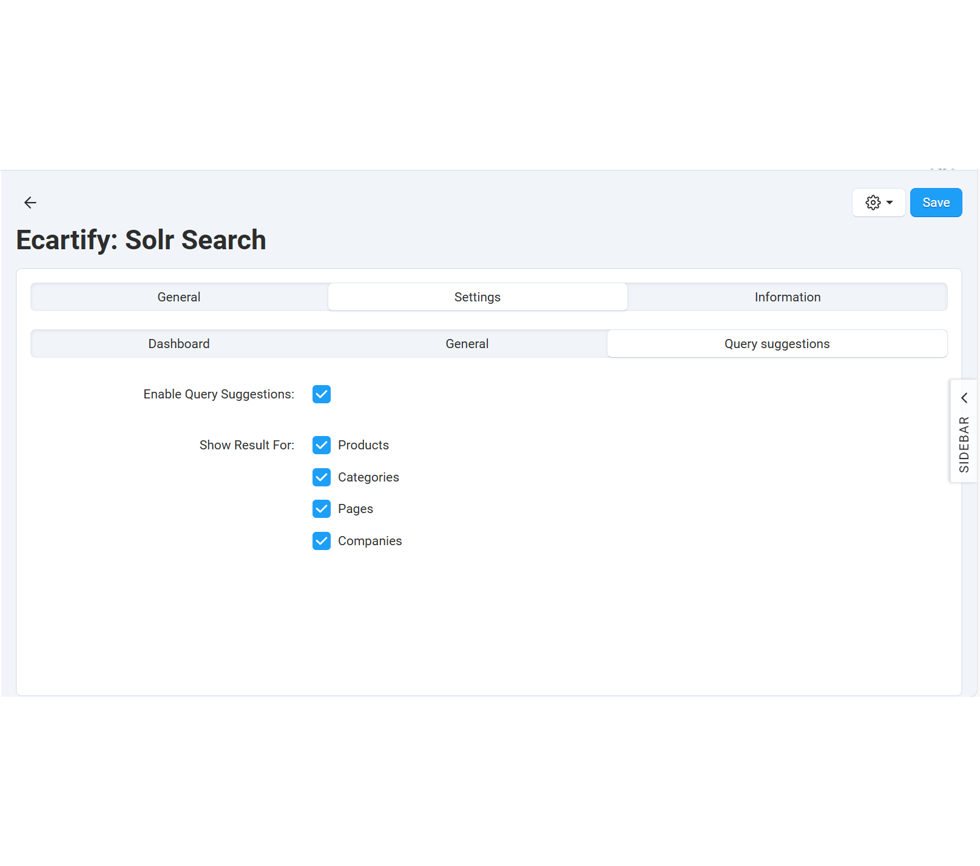Open the General sub-tab beside Dashboard
The height and width of the screenshot is (866, 980).
tap(467, 344)
